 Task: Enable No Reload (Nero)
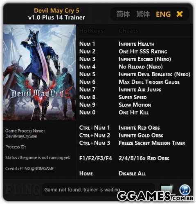point(141,67)
